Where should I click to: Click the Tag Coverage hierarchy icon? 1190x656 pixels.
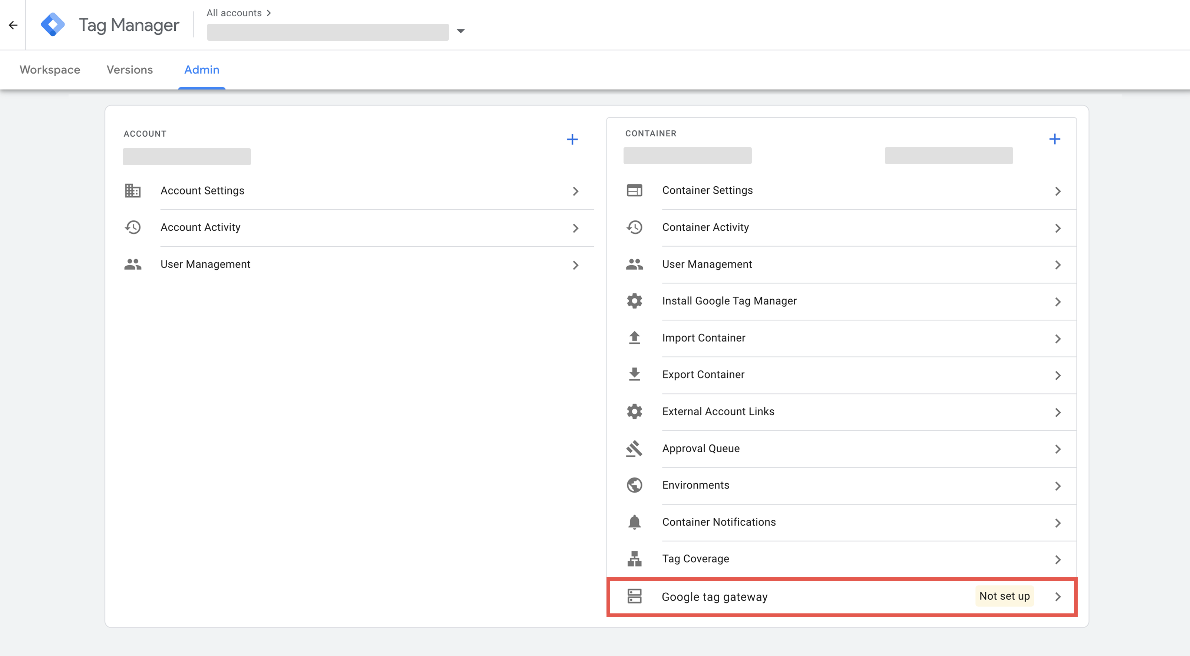click(634, 559)
